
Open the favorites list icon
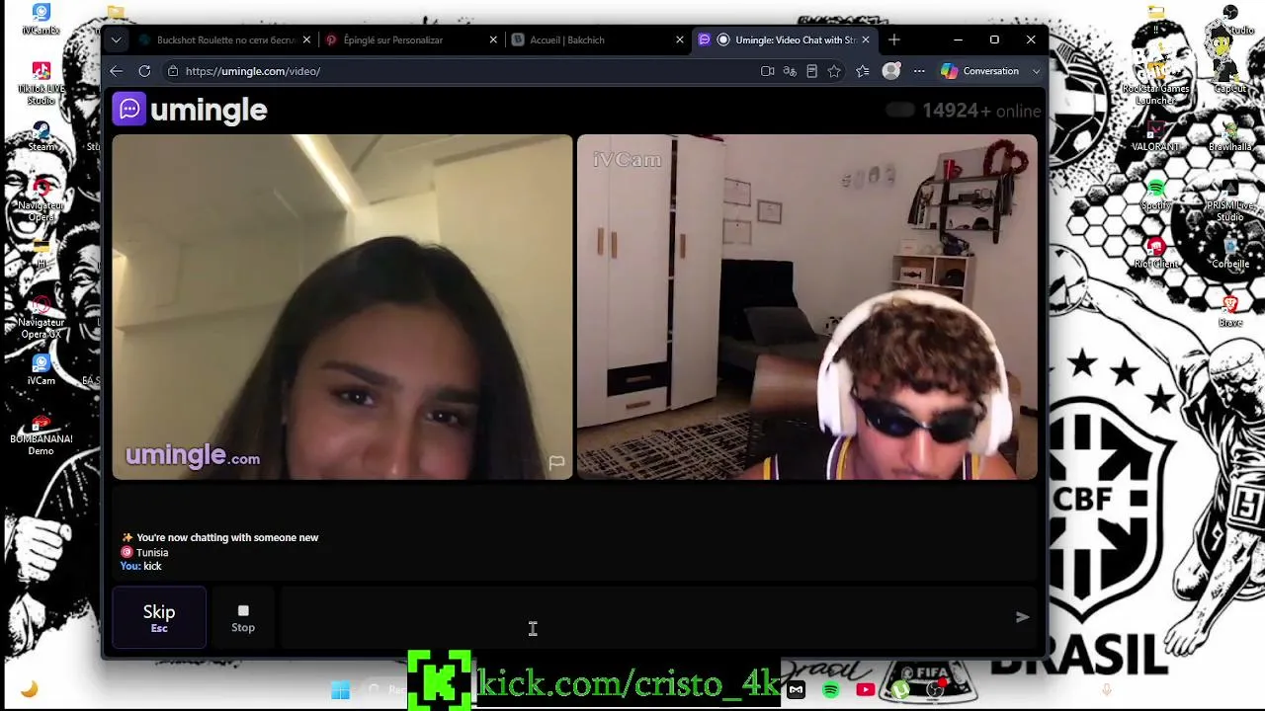point(863,71)
